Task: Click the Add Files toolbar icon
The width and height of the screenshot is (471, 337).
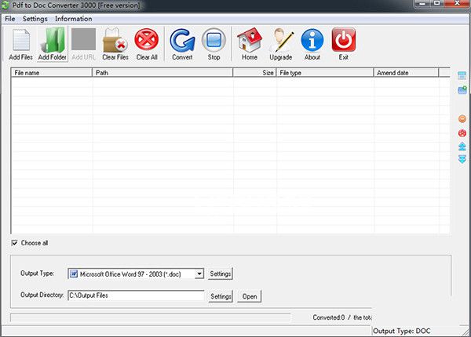Action: coord(20,40)
